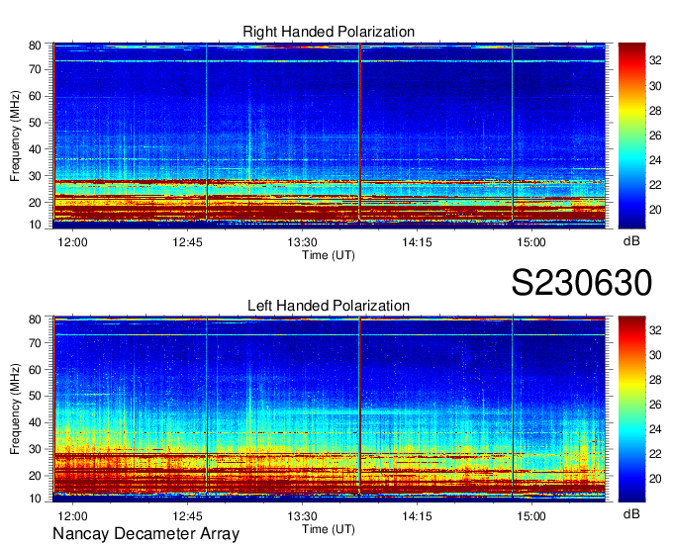Click the 28 value on Right Handed color bar
The width and height of the screenshot is (673, 546).
point(655,111)
